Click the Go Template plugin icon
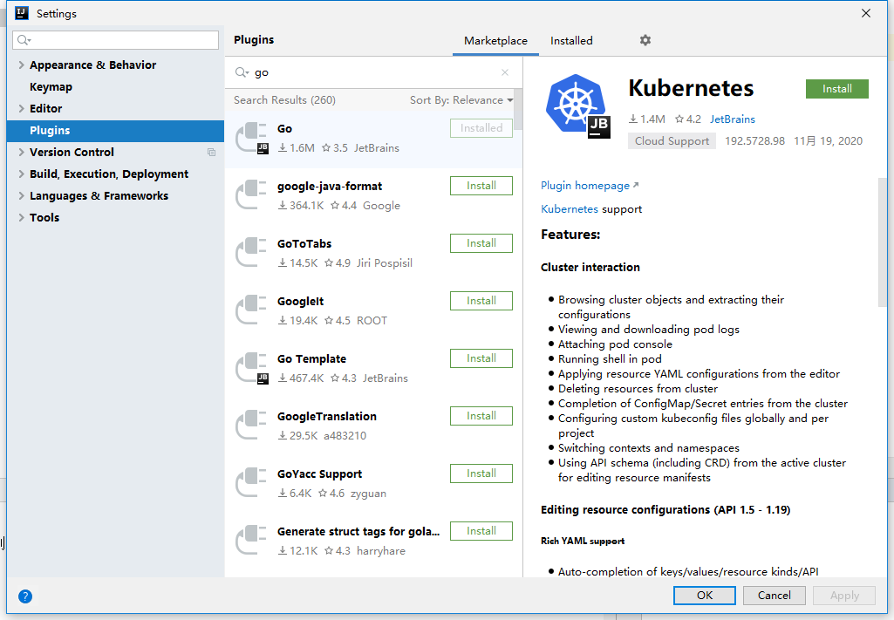This screenshot has width=894, height=620. [x=252, y=368]
